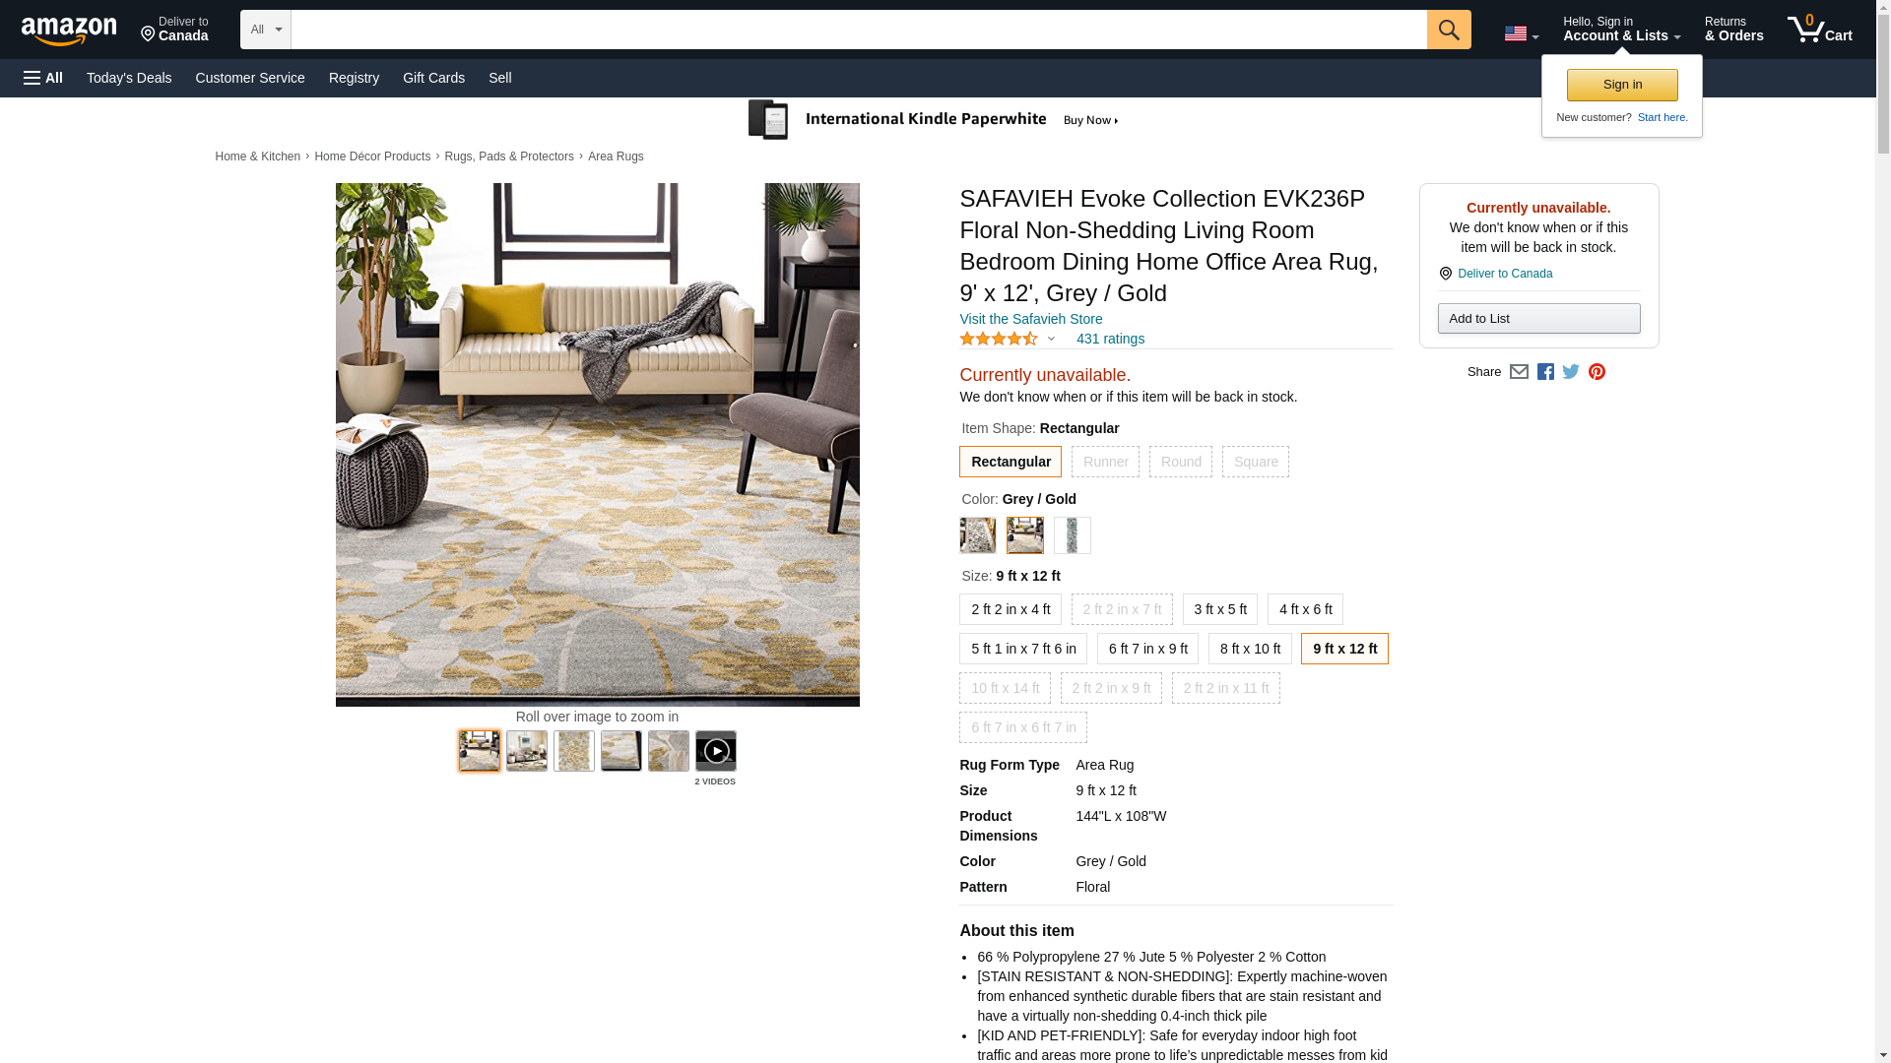Share product on Twitter
This screenshot has width=1891, height=1063.
coord(1571,372)
